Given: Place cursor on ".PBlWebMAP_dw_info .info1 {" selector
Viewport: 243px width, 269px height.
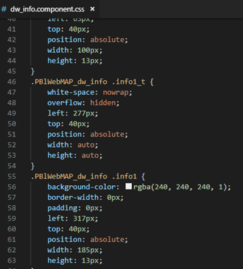Looking at the screenshot, I should point(88,176).
